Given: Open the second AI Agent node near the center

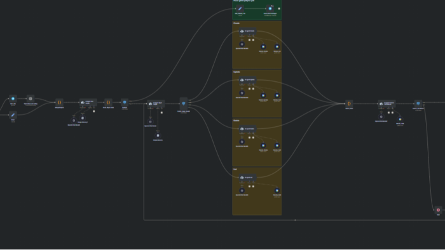Looking at the screenshot, I should pyautogui.click(x=156, y=103).
